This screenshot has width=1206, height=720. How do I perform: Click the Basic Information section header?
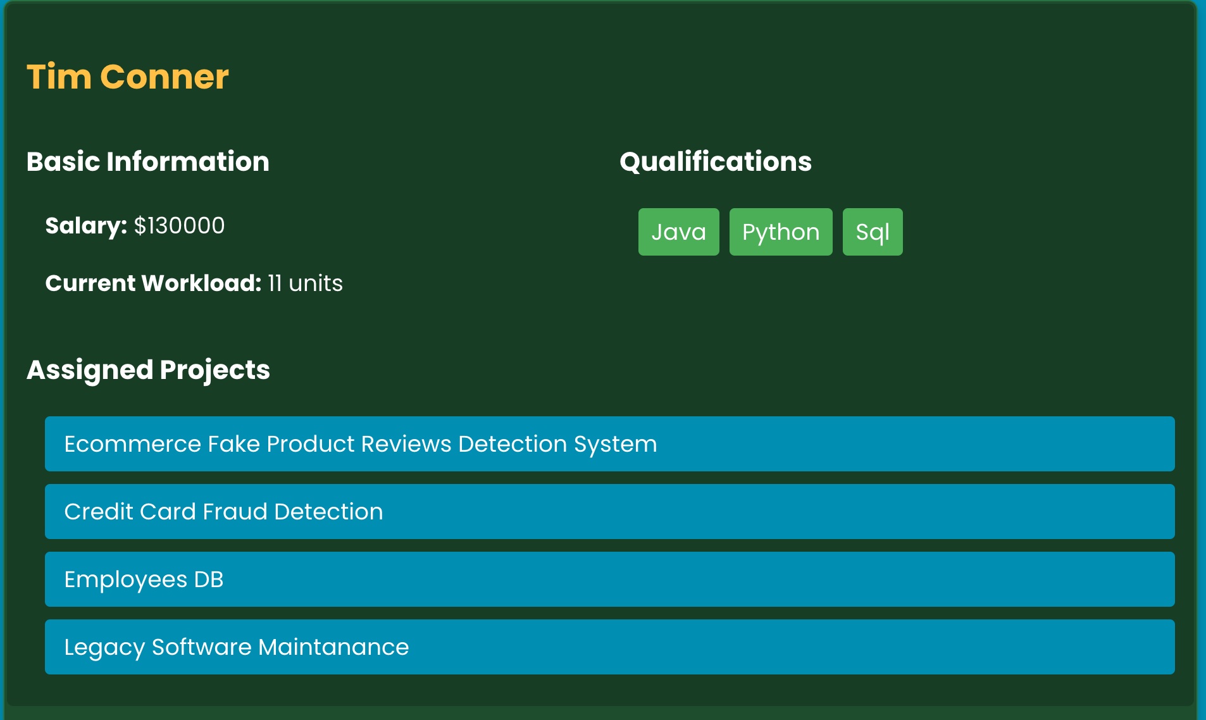147,161
